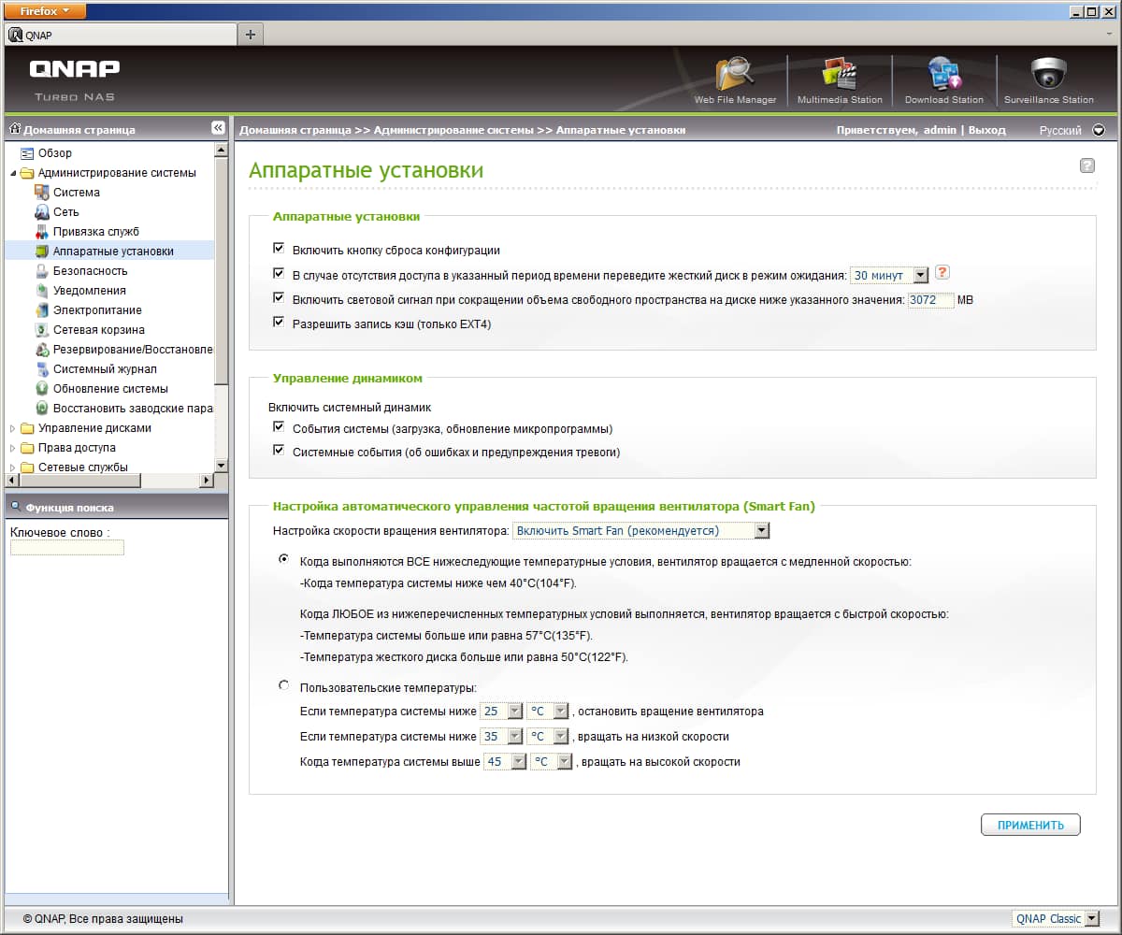Screen dimensions: 1122x935
Task: Open Surveillance Station camera icon
Action: [x=1048, y=74]
